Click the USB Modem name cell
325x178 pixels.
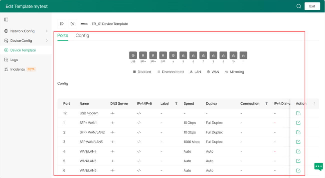coord(89,113)
